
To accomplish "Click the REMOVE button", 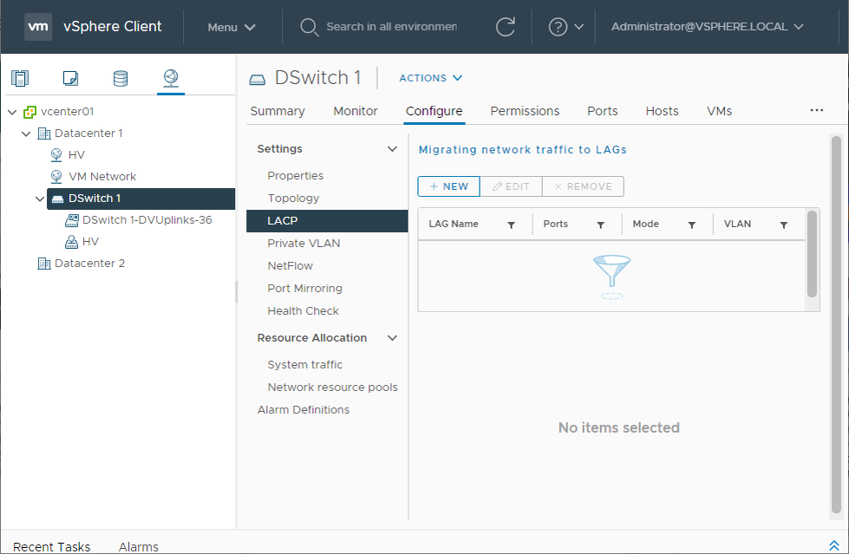I will click(x=583, y=186).
